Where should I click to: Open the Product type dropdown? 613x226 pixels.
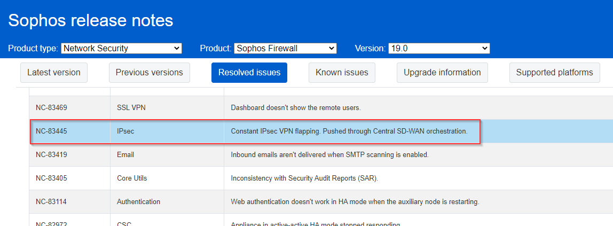click(x=121, y=49)
